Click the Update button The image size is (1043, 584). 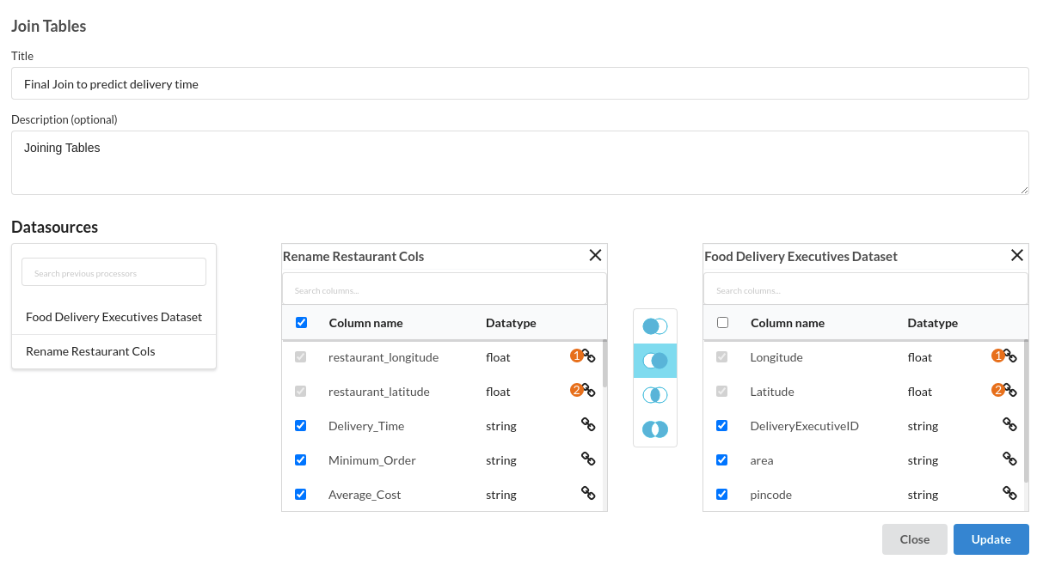tap(991, 539)
